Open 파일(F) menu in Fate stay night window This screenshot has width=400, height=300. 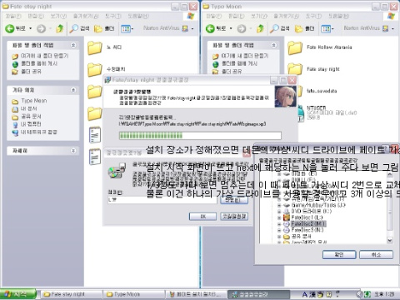coord(13,16)
